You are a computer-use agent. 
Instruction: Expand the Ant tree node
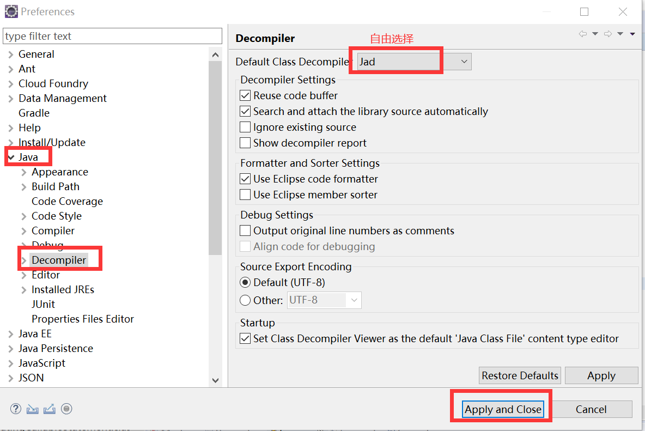11,69
